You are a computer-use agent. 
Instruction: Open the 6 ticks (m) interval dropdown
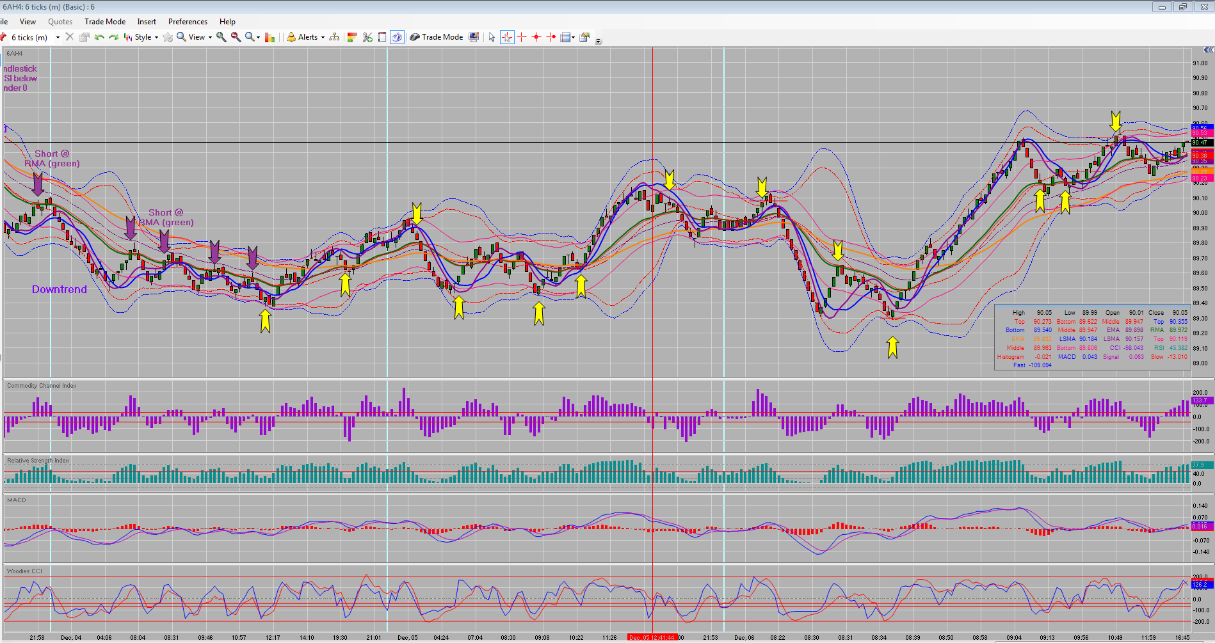[x=58, y=38]
